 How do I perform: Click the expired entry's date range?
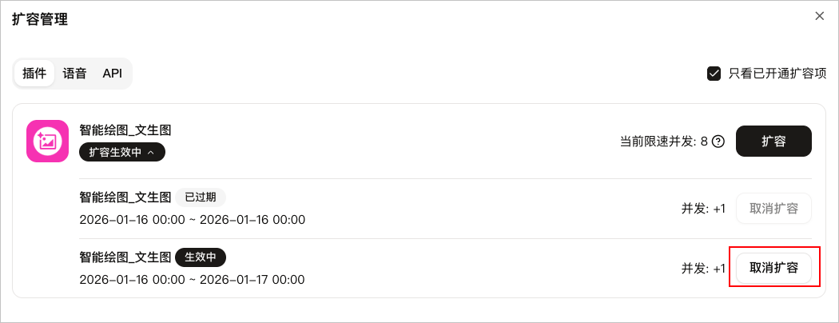pyautogui.click(x=192, y=220)
